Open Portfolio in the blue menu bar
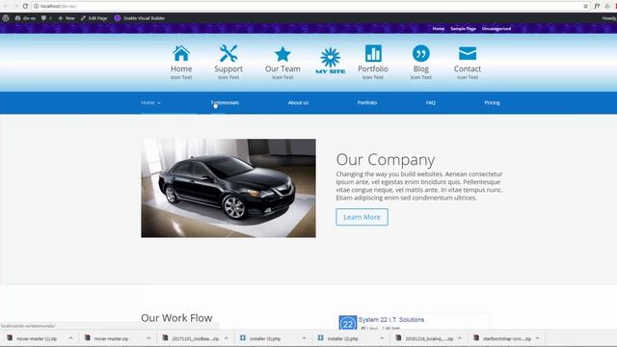 coord(367,103)
